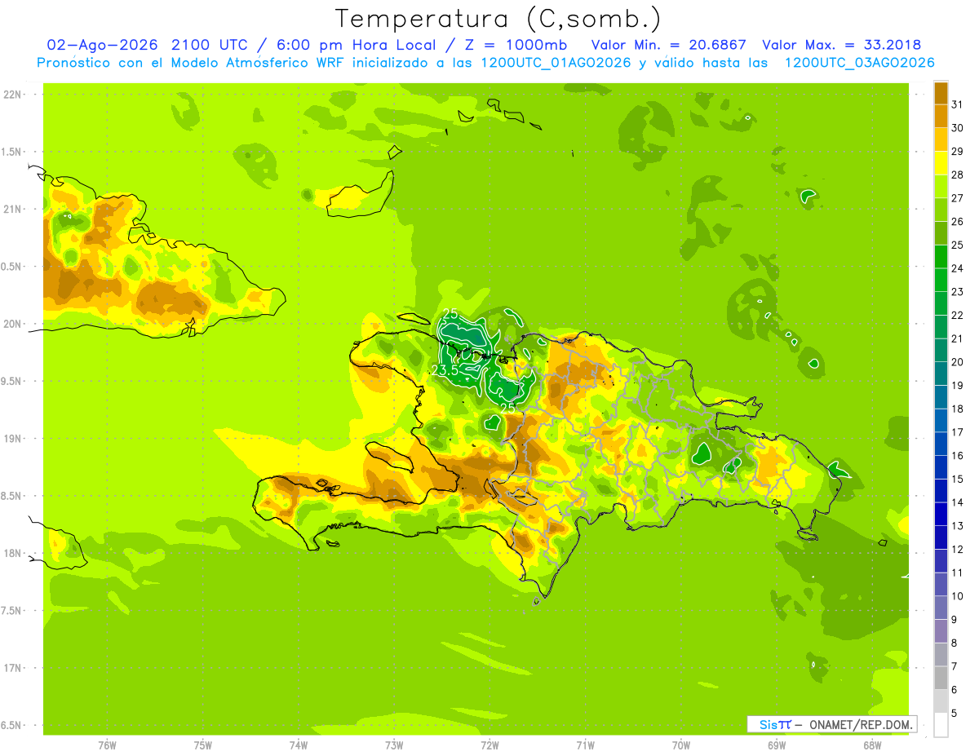Viewport: 979px width, 756px height.
Task: Click the legend value label 15
Action: pyautogui.click(x=958, y=479)
